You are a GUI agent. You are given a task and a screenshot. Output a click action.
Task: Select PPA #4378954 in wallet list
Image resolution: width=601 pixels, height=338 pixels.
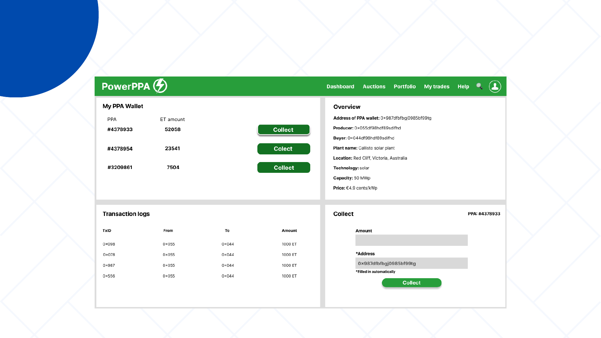pos(120,149)
